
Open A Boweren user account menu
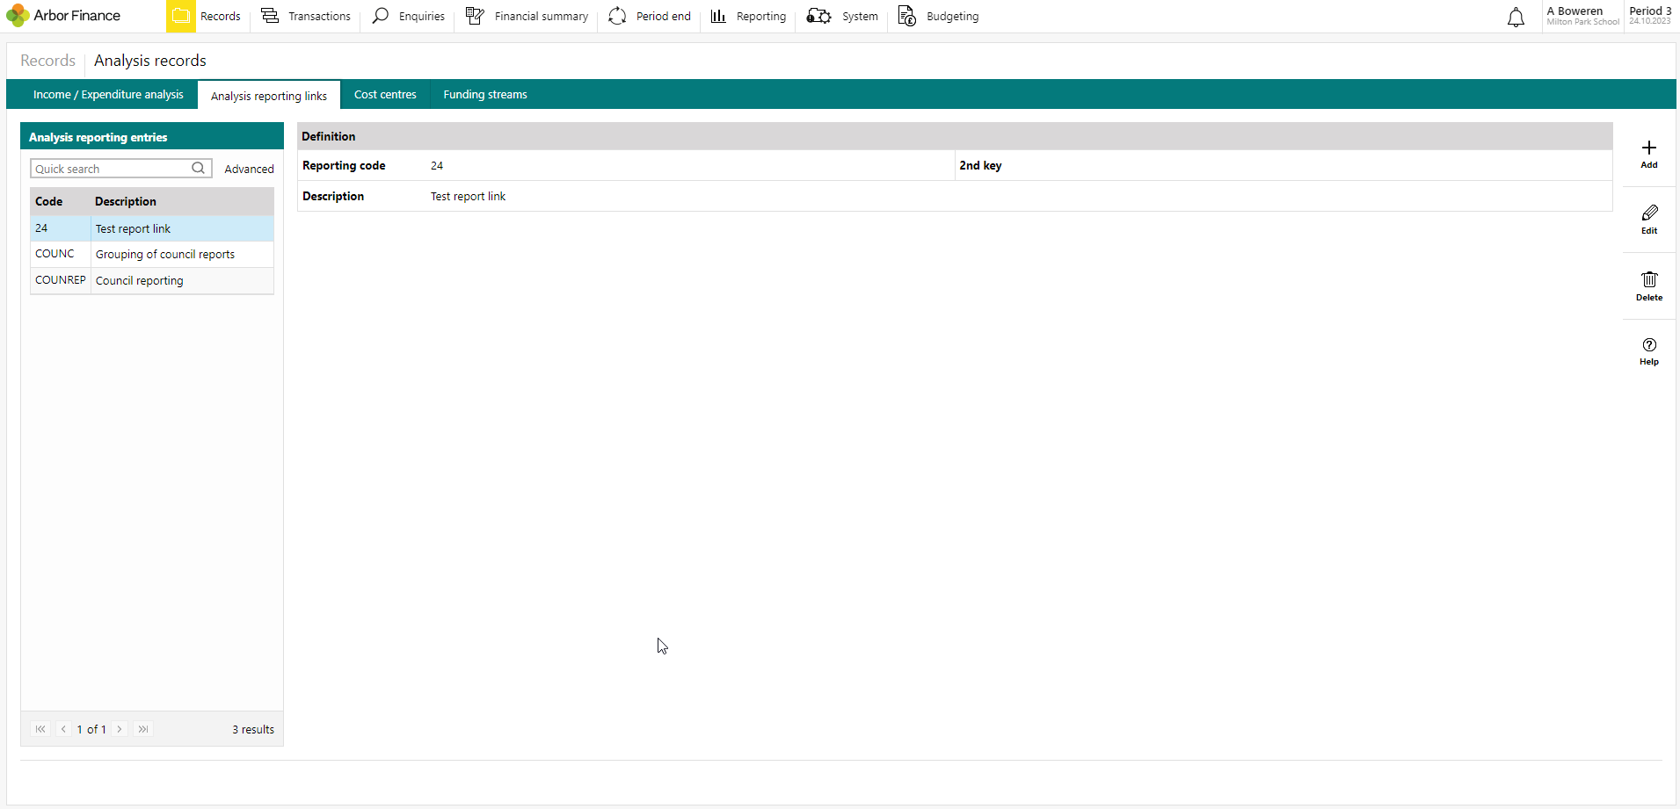click(1582, 16)
